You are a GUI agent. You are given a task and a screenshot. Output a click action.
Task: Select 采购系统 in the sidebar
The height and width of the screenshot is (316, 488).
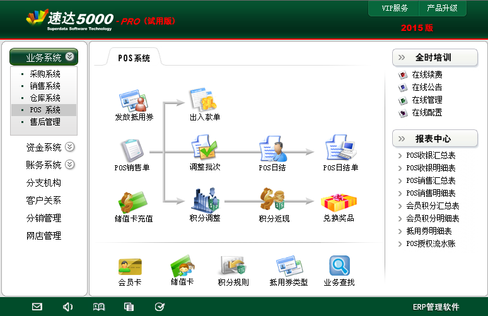tap(45, 74)
